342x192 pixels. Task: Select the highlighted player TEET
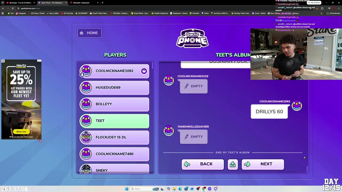[x=114, y=121]
